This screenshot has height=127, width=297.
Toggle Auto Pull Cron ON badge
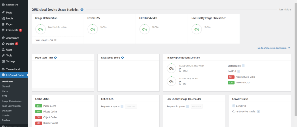pos(231,82)
